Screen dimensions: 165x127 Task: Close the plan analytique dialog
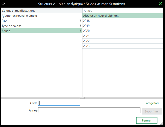pyautogui.click(x=160, y=4)
